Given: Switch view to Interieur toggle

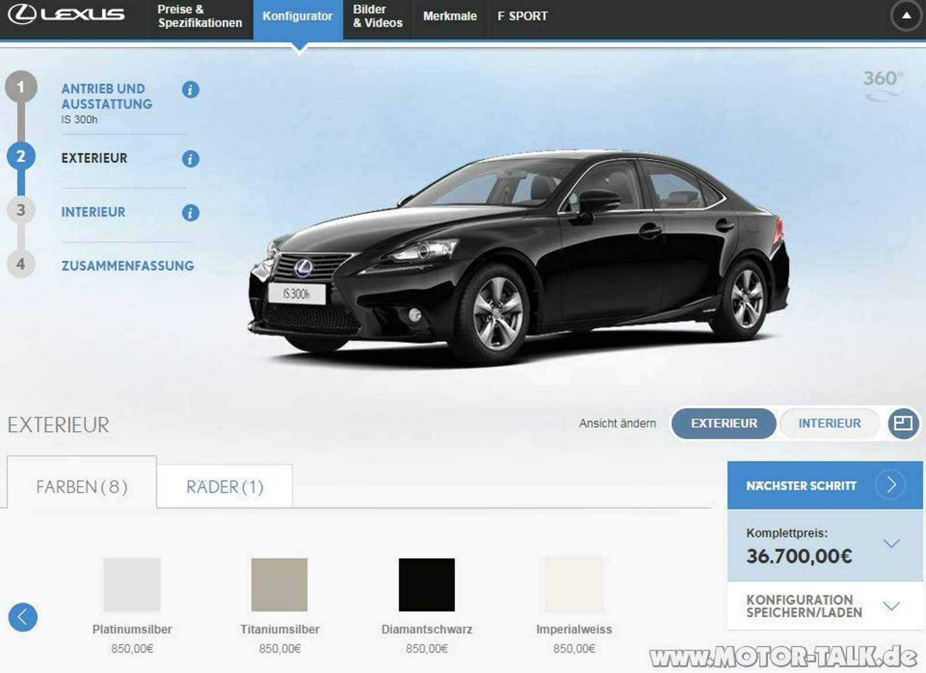Looking at the screenshot, I should 829,424.
